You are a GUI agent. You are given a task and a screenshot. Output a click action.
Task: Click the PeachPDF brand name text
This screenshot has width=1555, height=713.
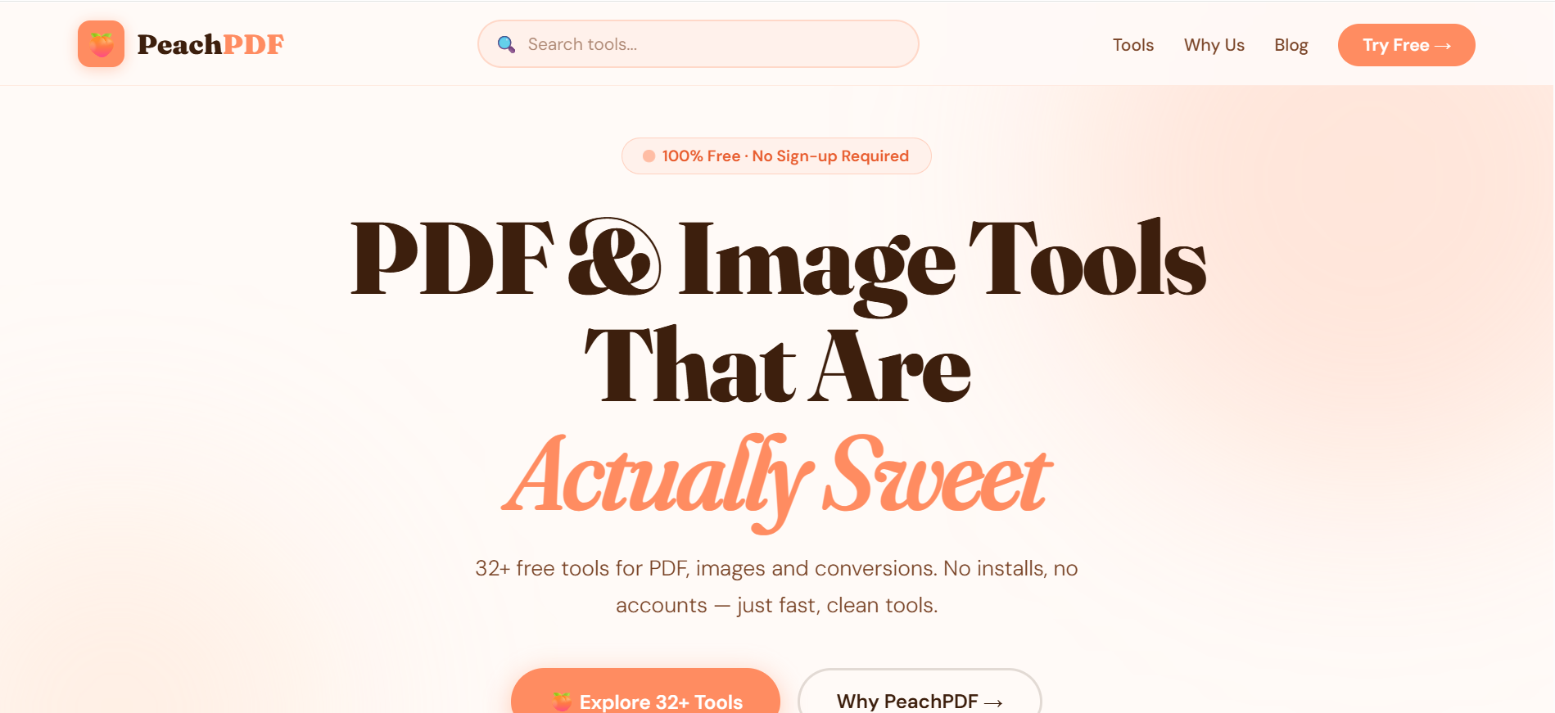coord(210,44)
